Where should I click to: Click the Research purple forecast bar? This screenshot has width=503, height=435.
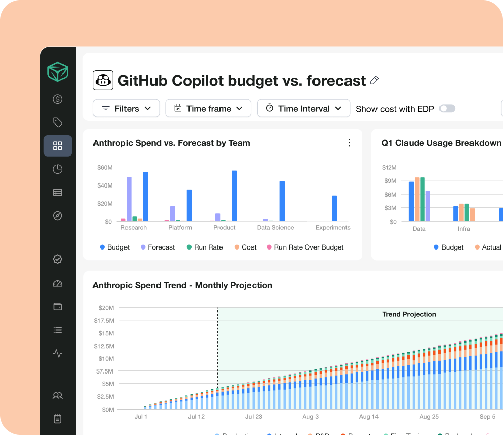click(129, 199)
